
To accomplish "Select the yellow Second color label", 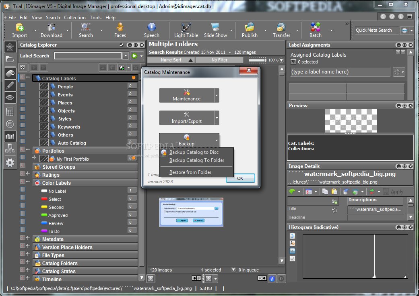I will (x=56, y=207).
